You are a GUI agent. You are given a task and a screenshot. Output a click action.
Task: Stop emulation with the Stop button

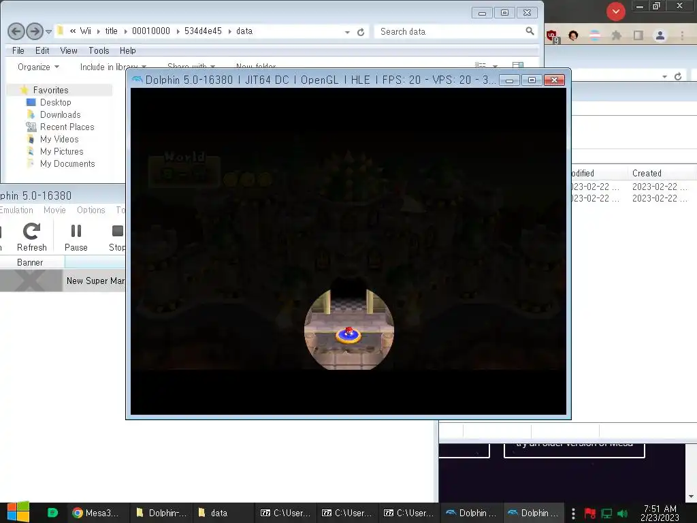(117, 238)
